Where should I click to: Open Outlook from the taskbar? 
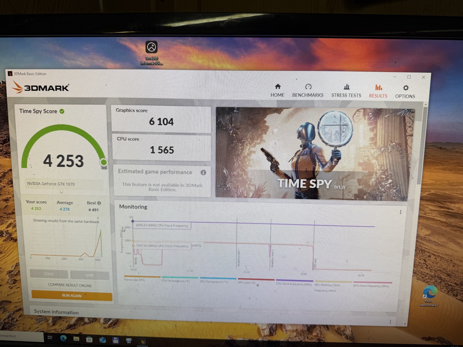point(102,340)
